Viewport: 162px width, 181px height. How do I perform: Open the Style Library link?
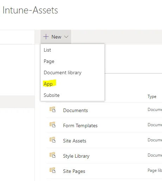76,156
